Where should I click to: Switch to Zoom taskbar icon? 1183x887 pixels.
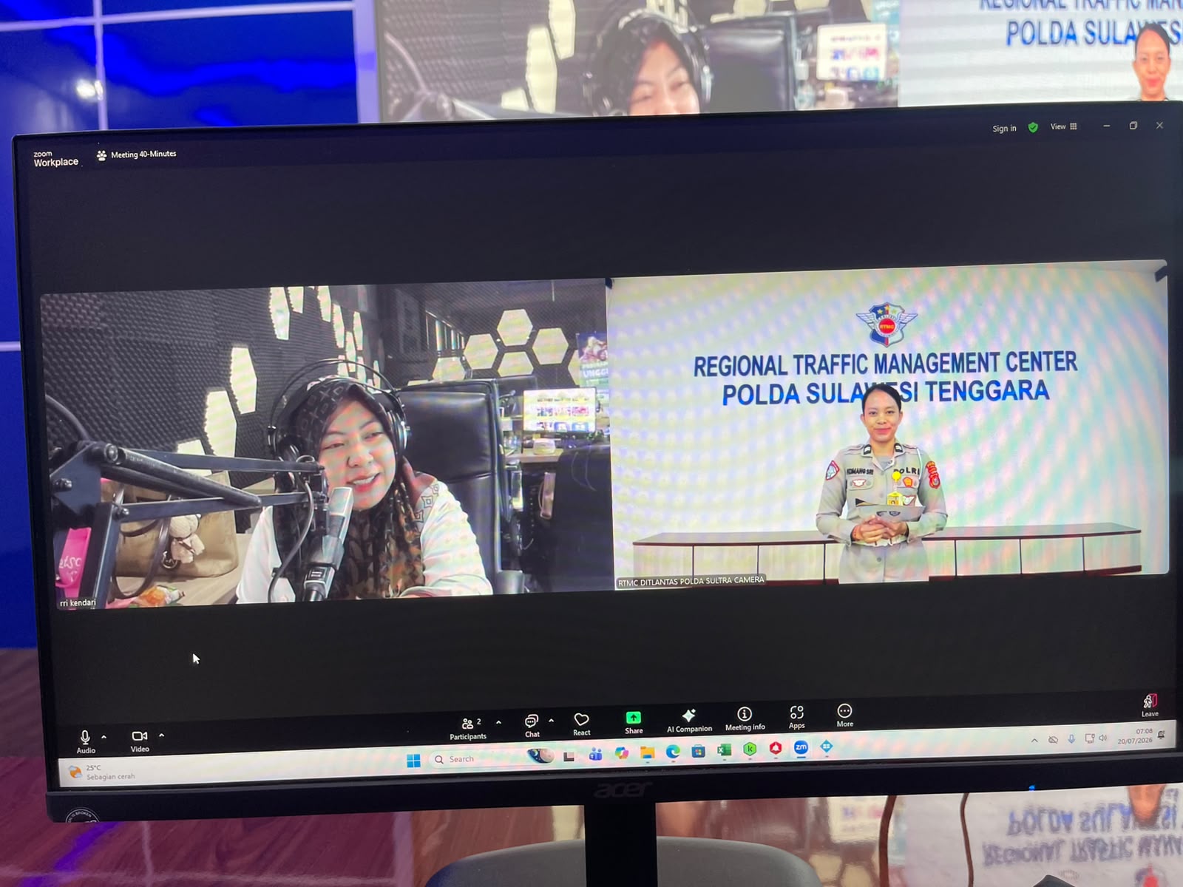click(x=801, y=747)
